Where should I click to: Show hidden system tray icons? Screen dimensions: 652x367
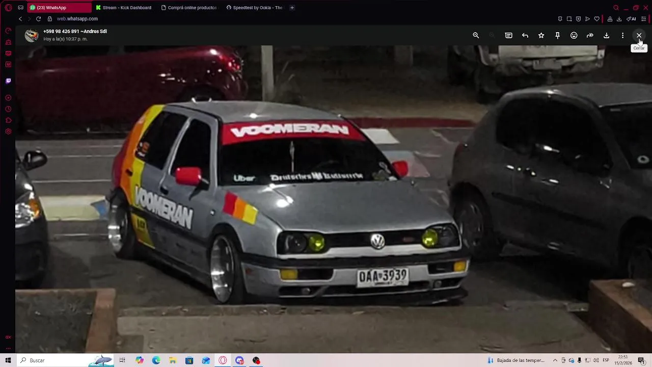pyautogui.click(x=555, y=360)
